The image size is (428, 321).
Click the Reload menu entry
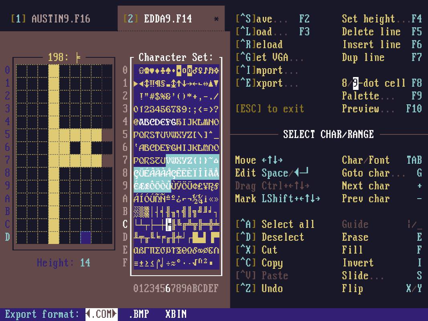pos(259,44)
